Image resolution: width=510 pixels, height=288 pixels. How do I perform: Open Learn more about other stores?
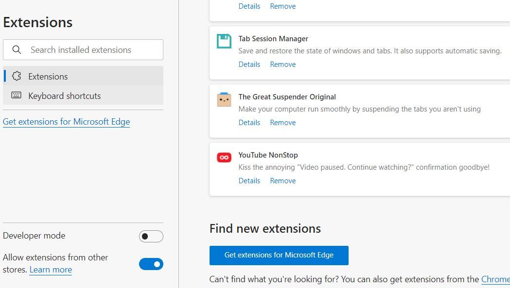point(51,270)
